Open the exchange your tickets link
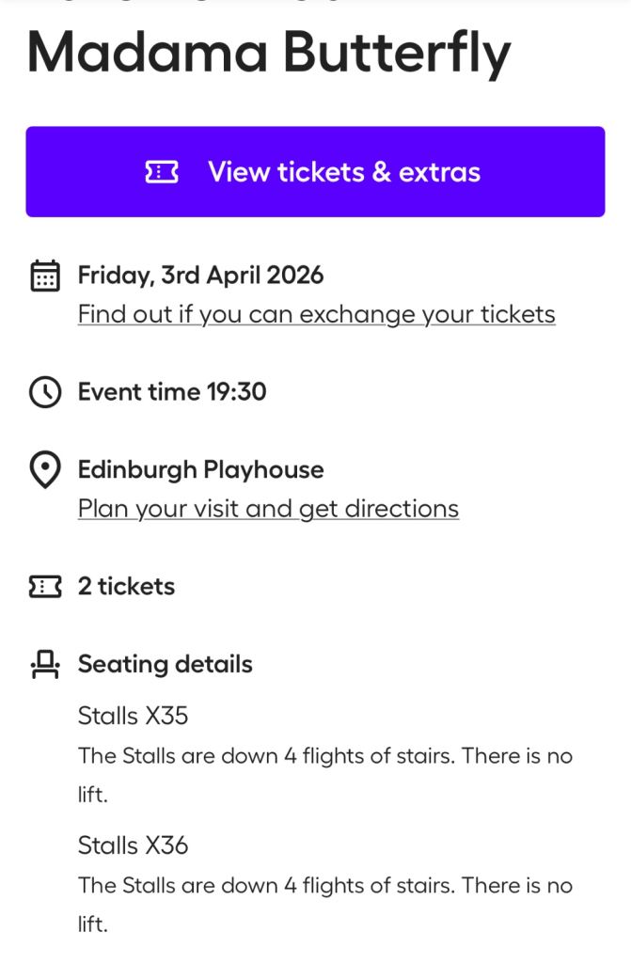 click(x=316, y=314)
